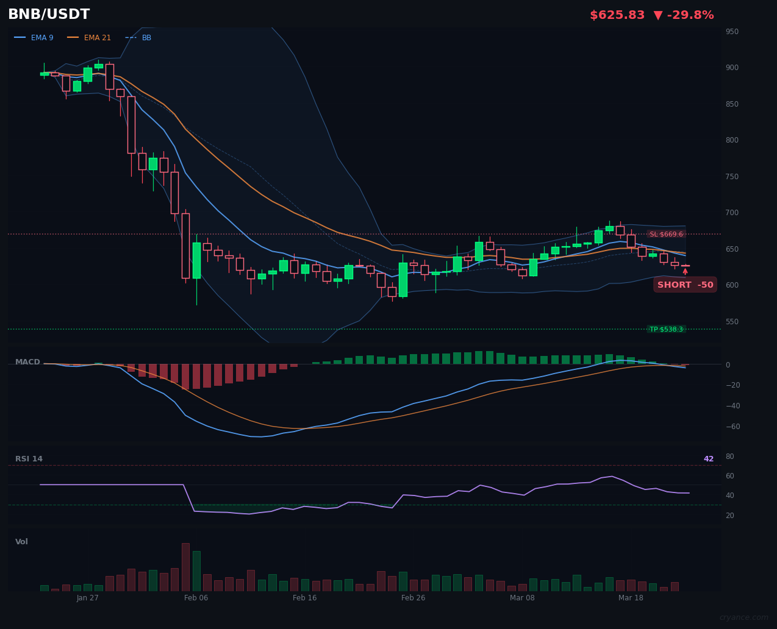
Task: Collapse the RSI 14 indicator section
Action: 29,458
